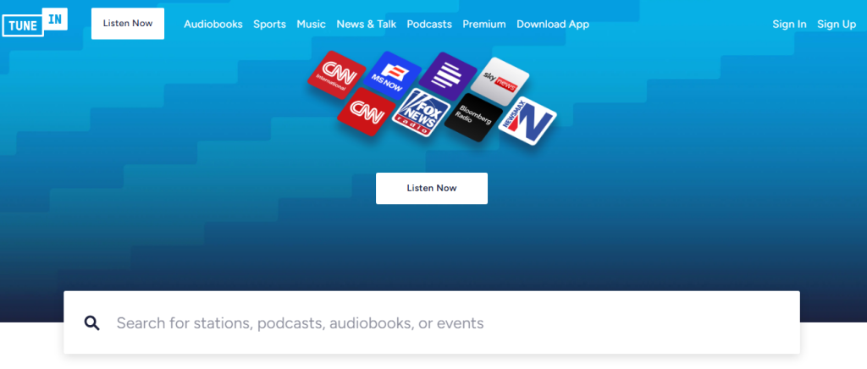Click the header Listen Now button
The image size is (867, 369).
pos(128,24)
